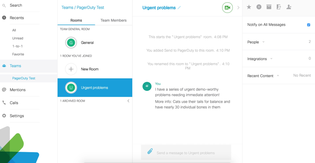The height and width of the screenshot is (163, 315).
Task: Leave the room via the exit icon
Action: pos(279,7)
